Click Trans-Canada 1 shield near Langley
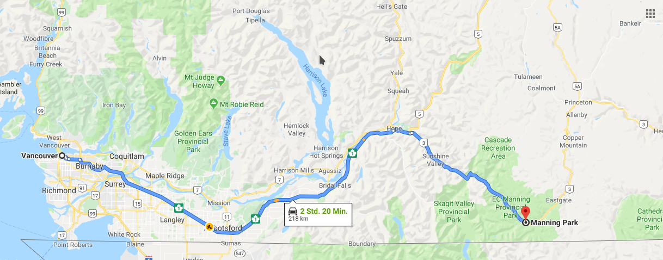The image size is (663, 260). [x=178, y=207]
